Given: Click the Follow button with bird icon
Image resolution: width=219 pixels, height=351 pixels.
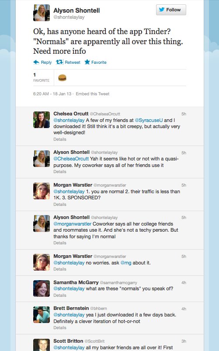Looking at the screenshot, I should pos(171,10).
